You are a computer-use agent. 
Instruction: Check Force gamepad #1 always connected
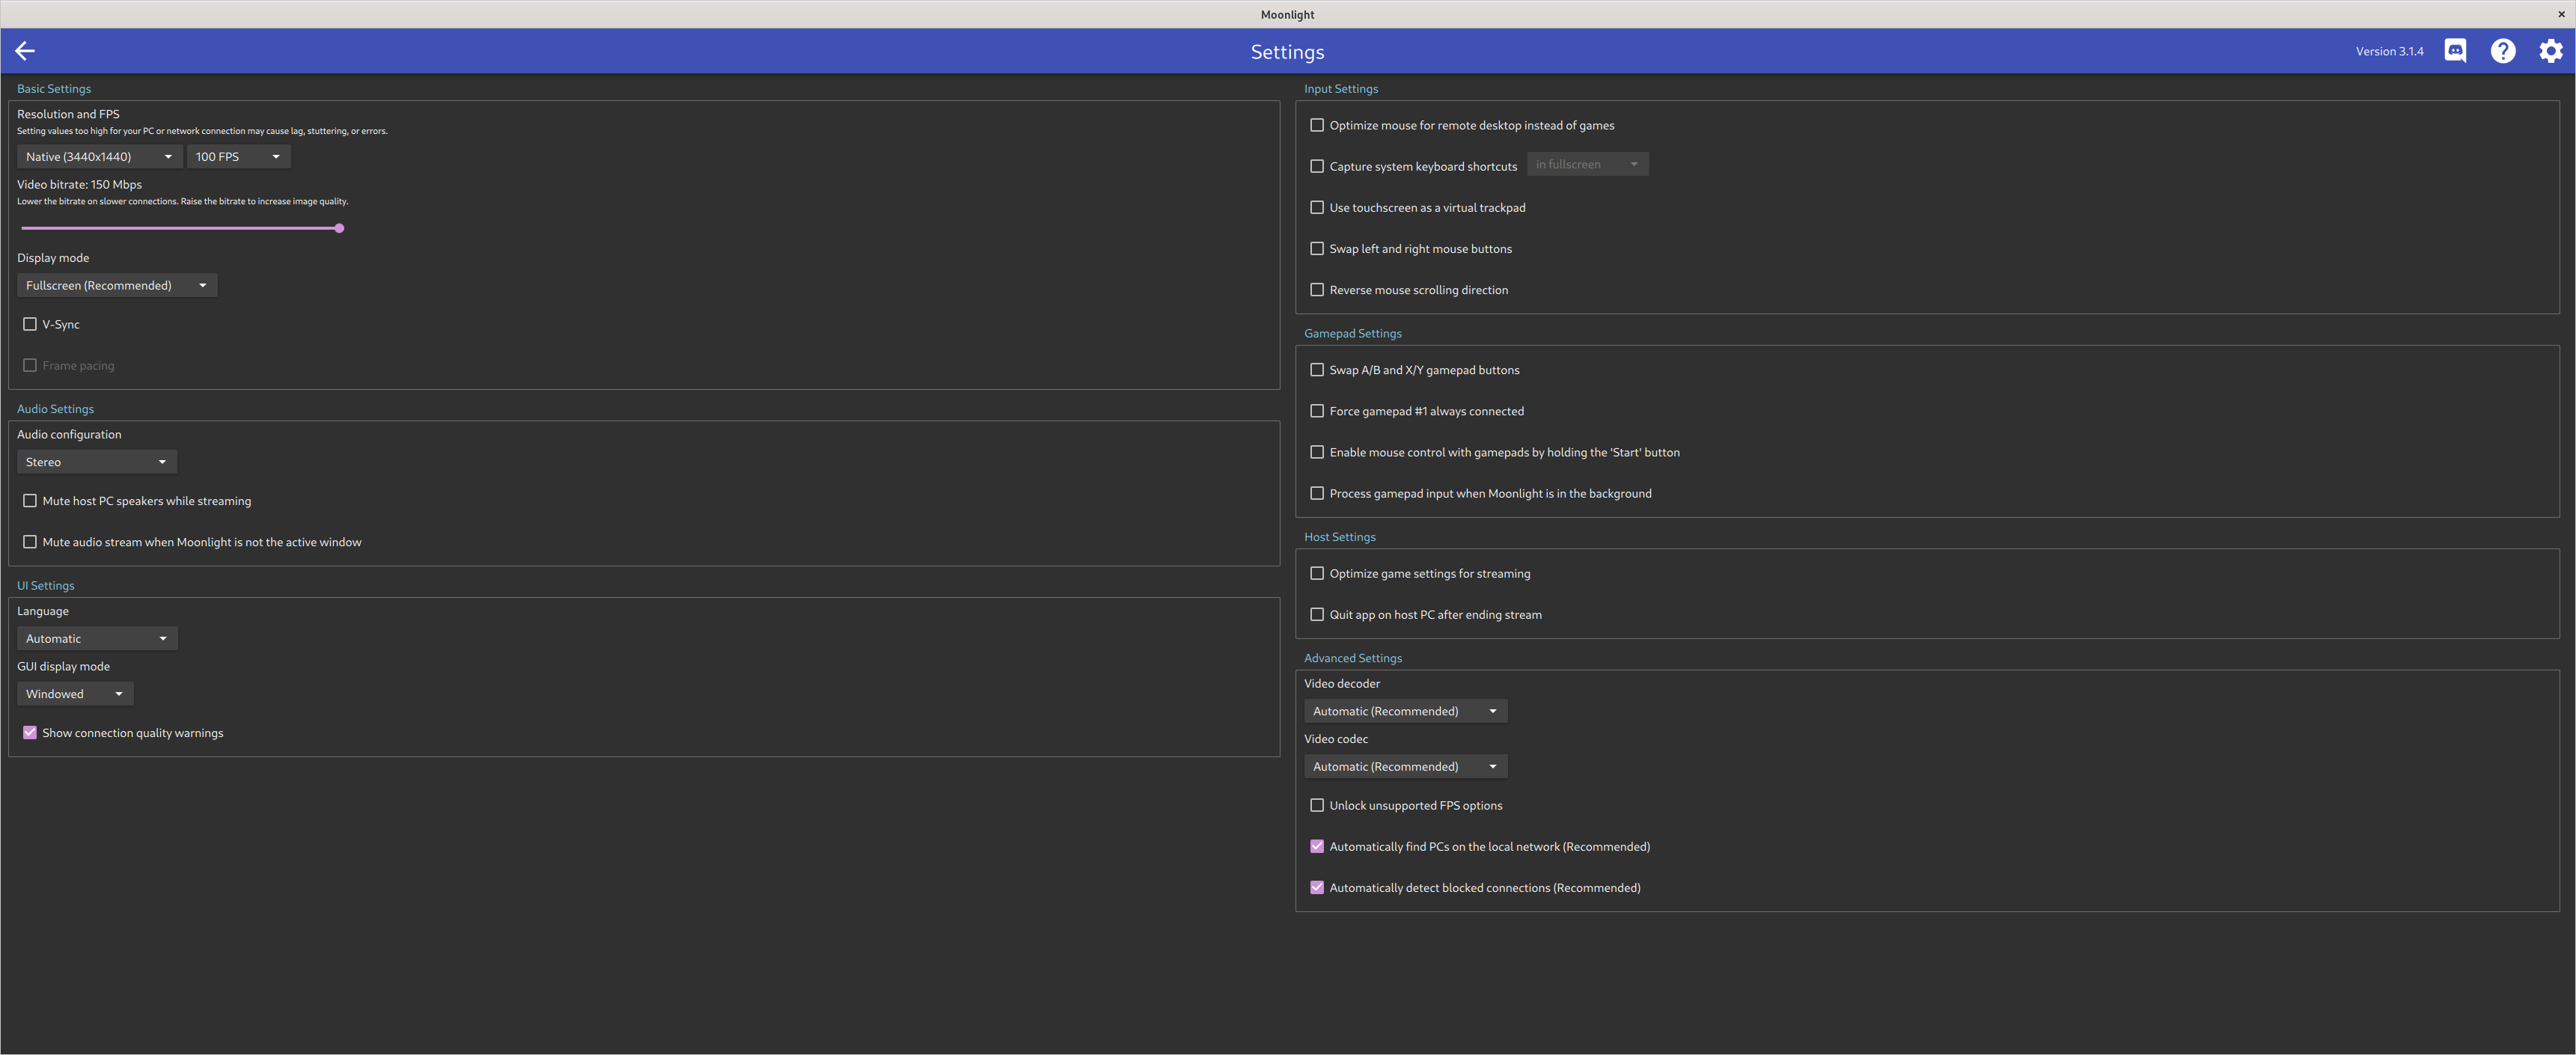coord(1317,410)
